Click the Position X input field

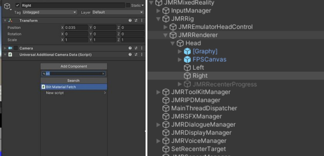pyautogui.click(x=76, y=27)
